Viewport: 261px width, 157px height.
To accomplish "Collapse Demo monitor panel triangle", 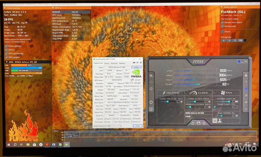I will pyautogui.click(x=5, y=8).
